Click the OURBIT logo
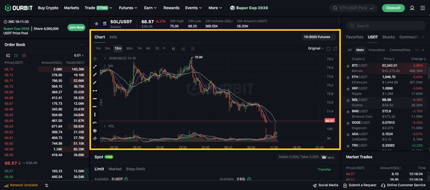 [18, 8]
